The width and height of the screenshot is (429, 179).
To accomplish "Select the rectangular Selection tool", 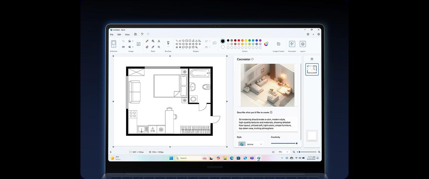I will (114, 43).
